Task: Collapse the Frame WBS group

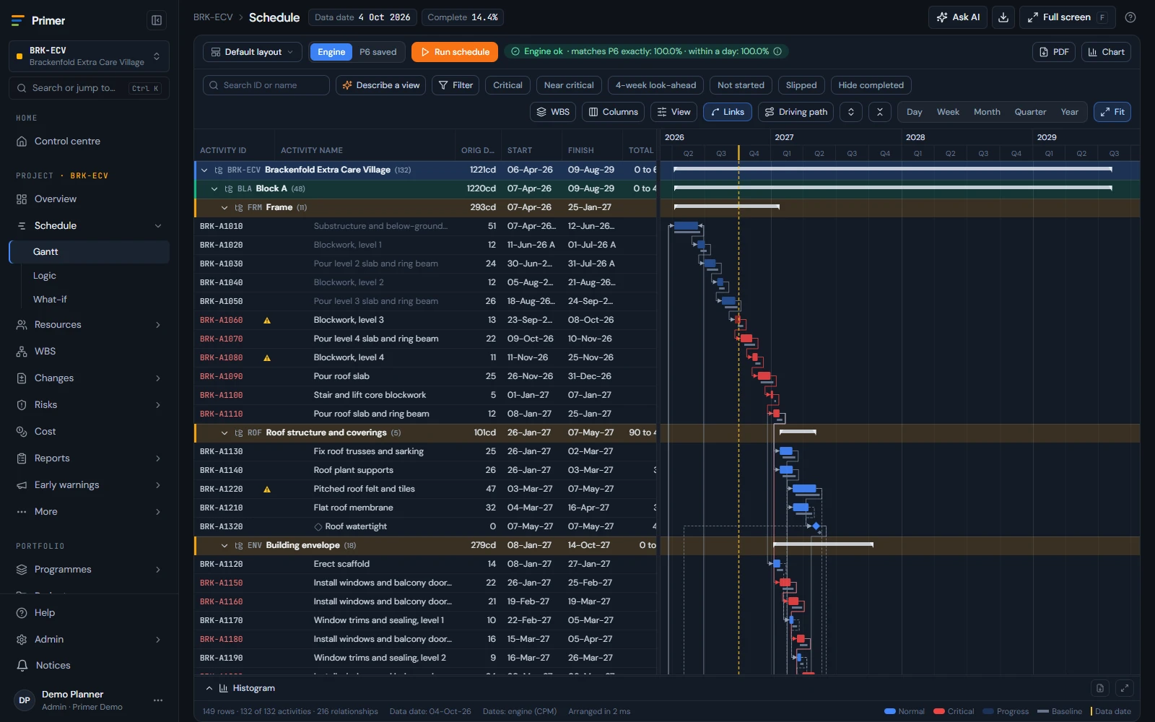Action: [225, 207]
